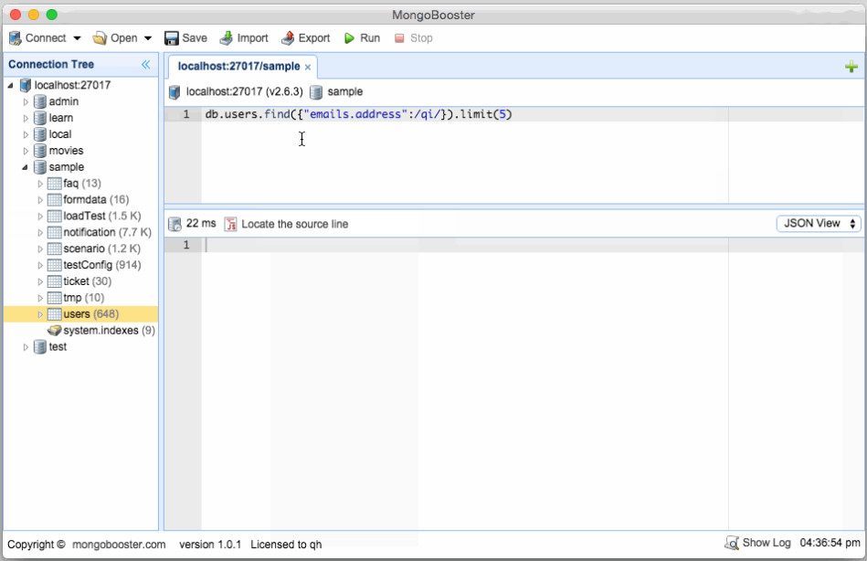This screenshot has height=561, width=867.
Task: Close the localhost:27017/sample tab
Action: pyautogui.click(x=308, y=67)
